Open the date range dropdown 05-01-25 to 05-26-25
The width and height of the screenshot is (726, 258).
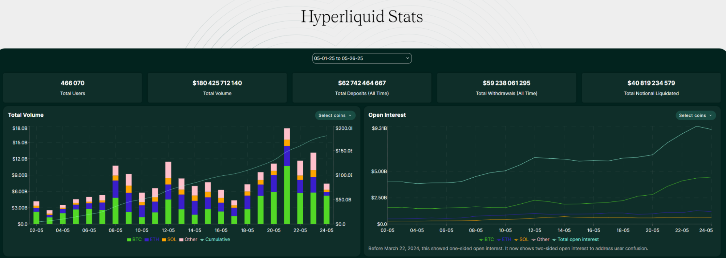tap(362, 58)
